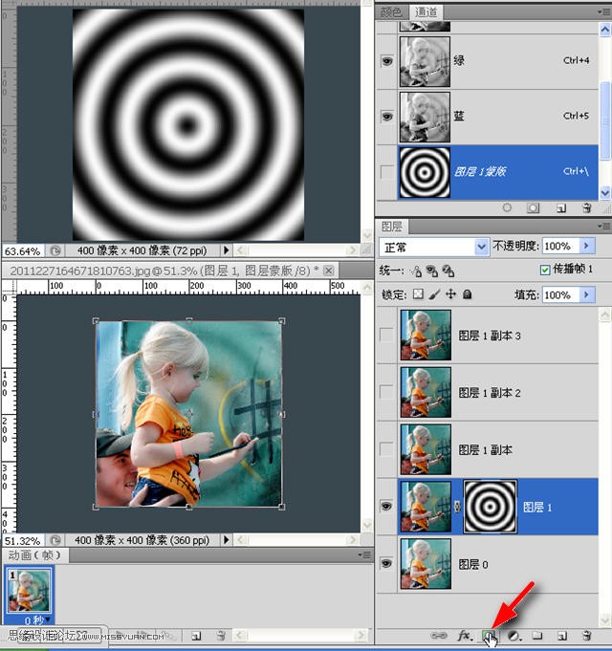Click status icon beside the 63.64% zoom field
Screen dimensions: 612x651
55,250
